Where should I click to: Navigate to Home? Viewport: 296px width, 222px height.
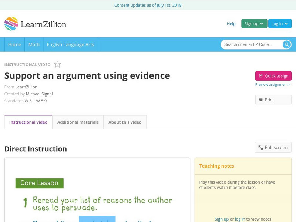(x=14, y=44)
